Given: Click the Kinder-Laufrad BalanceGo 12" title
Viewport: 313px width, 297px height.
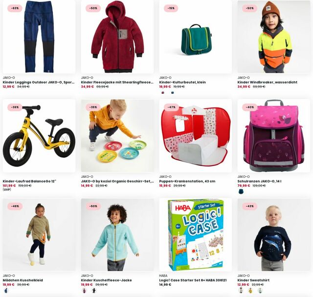Looking at the screenshot, I should pos(29,181).
